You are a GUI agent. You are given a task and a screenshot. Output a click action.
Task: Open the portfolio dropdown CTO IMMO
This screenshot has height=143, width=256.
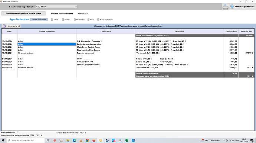56,7
